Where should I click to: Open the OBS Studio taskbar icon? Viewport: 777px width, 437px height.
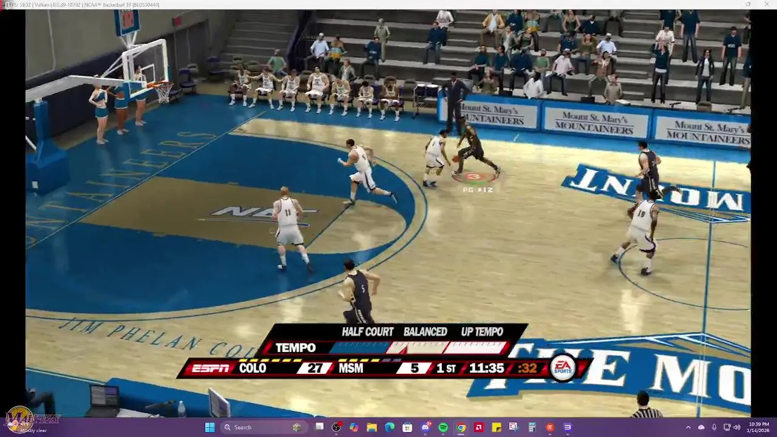(x=336, y=427)
